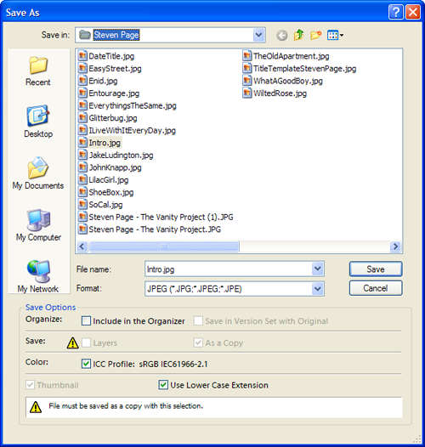Image resolution: width=425 pixels, height=447 pixels.
Task: Click the dialog Help question mark
Action: coord(395,12)
